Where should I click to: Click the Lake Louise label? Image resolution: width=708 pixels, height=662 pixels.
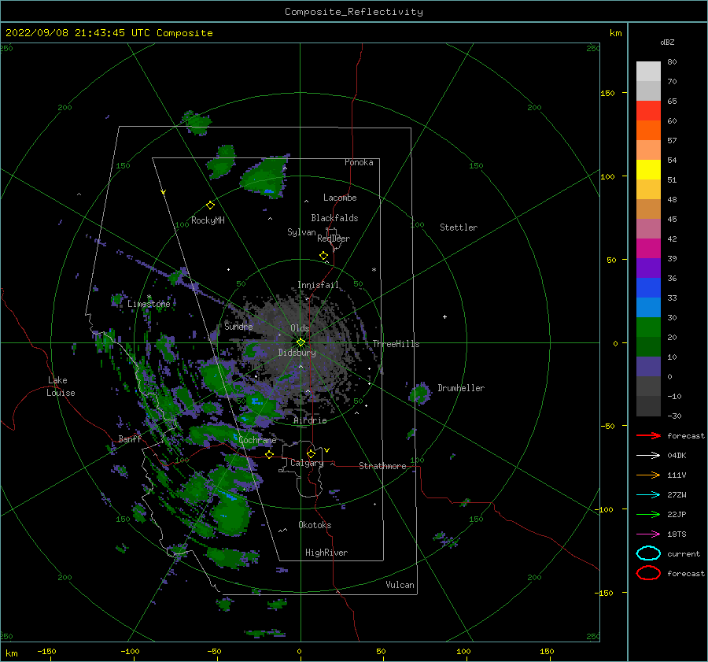click(x=61, y=386)
